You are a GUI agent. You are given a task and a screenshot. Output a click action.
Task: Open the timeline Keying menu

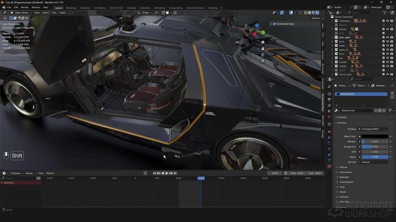(x=30, y=173)
